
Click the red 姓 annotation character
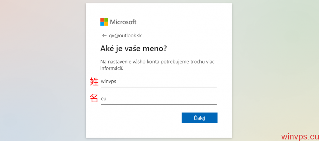tap(94, 82)
